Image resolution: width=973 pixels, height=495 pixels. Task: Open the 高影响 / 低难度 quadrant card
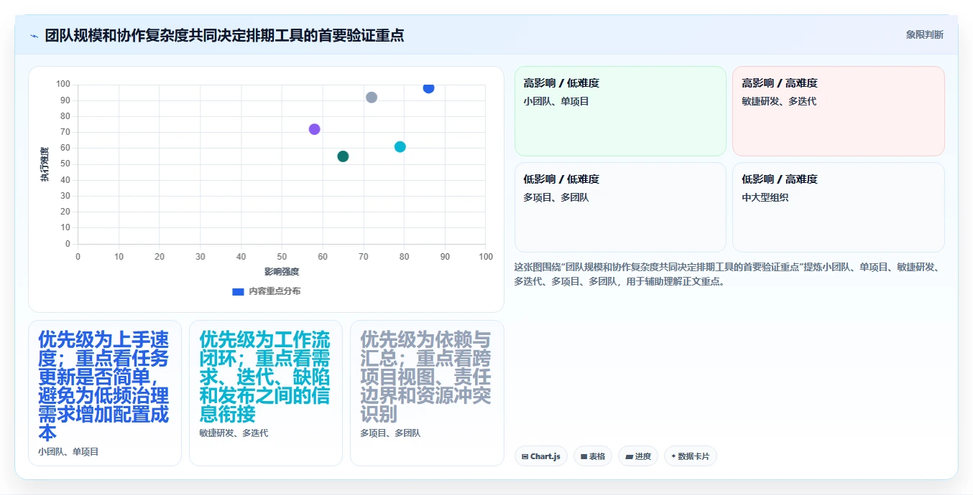(x=620, y=111)
